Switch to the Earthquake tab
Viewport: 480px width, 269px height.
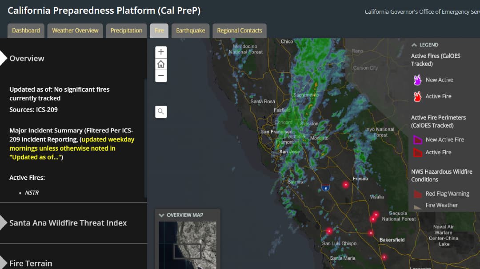[190, 31]
